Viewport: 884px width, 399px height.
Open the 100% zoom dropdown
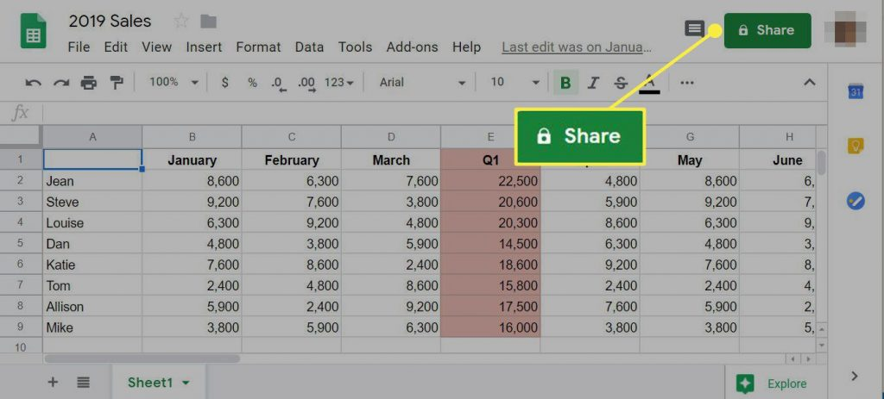coord(173,83)
